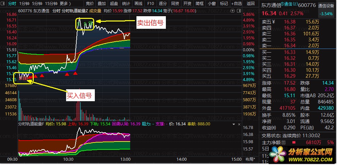This screenshot has height=165, width=338.
Task: Click the 成交量 indicator label
Action: click(x=95, y=11)
